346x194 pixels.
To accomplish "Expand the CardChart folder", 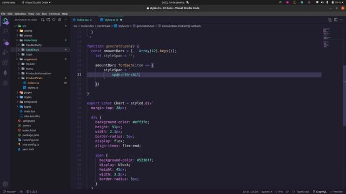I will tap(32, 50).
